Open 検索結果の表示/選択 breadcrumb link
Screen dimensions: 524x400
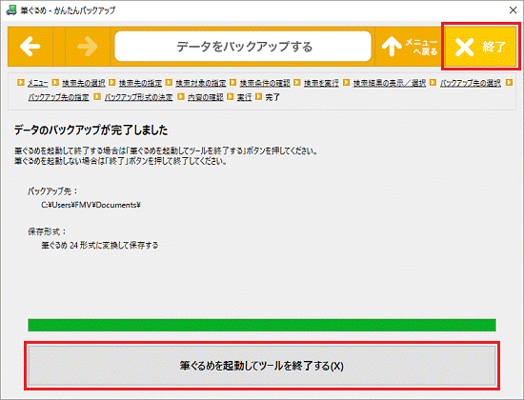coord(390,83)
